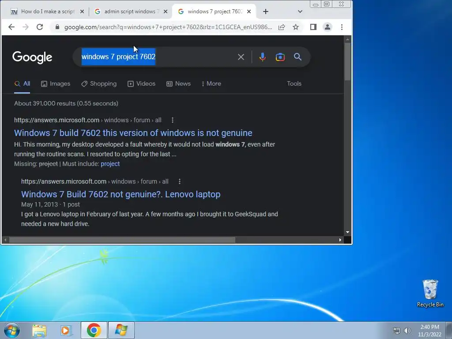Click the address bar URL
This screenshot has width=452, height=339.
coord(168,27)
